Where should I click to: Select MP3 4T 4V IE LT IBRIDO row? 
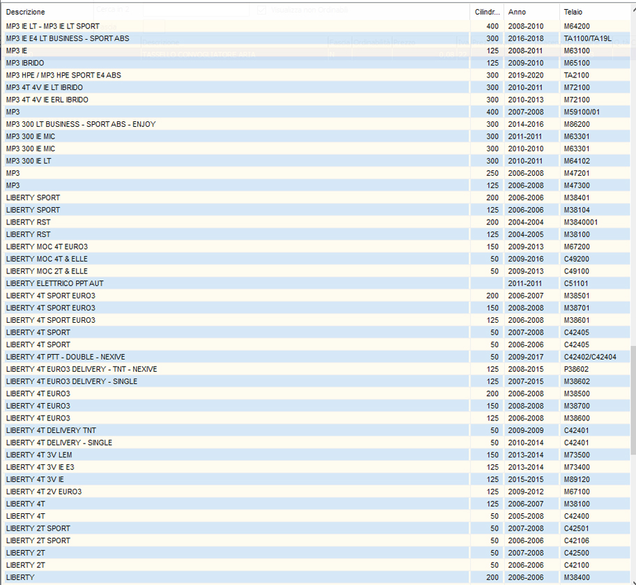coord(316,88)
